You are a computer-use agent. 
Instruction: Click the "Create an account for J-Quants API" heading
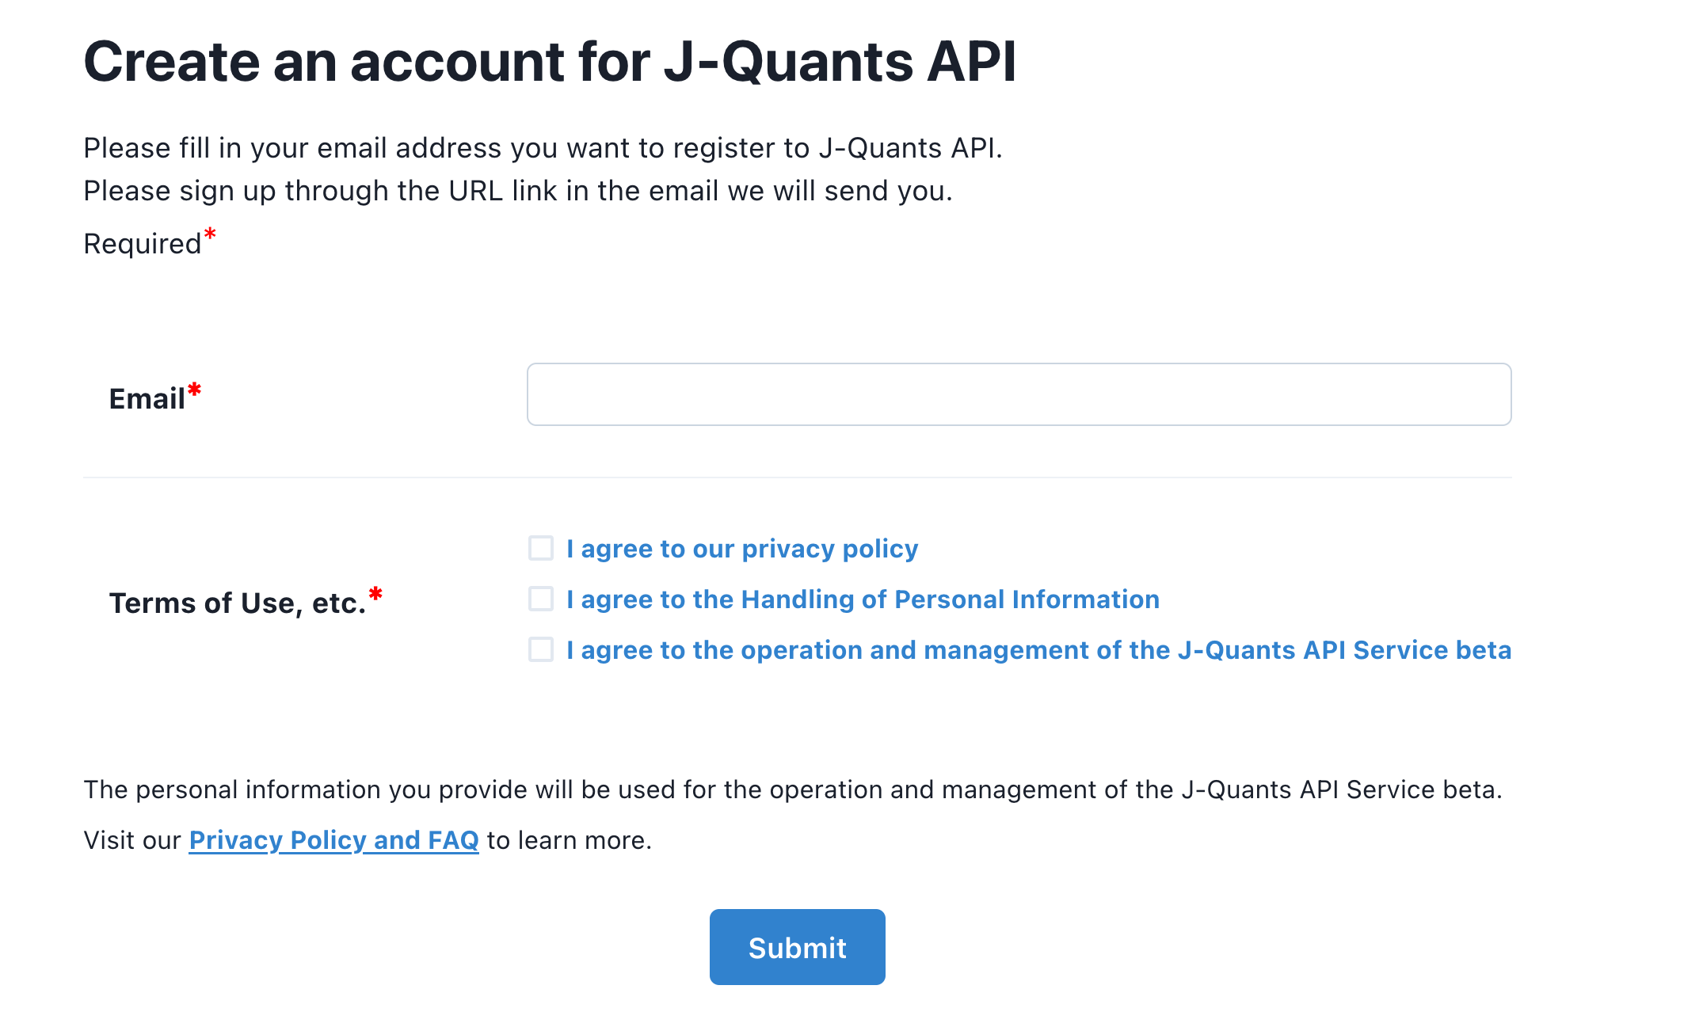tap(552, 62)
